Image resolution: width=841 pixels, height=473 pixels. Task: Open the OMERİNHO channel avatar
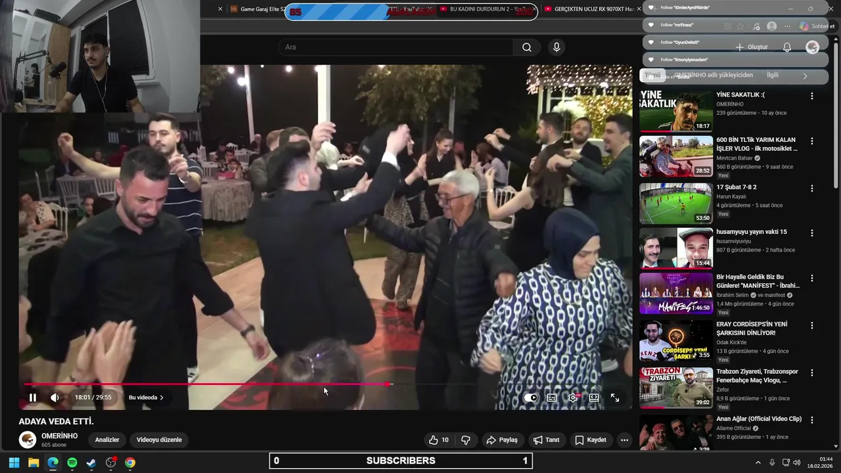coord(28,440)
